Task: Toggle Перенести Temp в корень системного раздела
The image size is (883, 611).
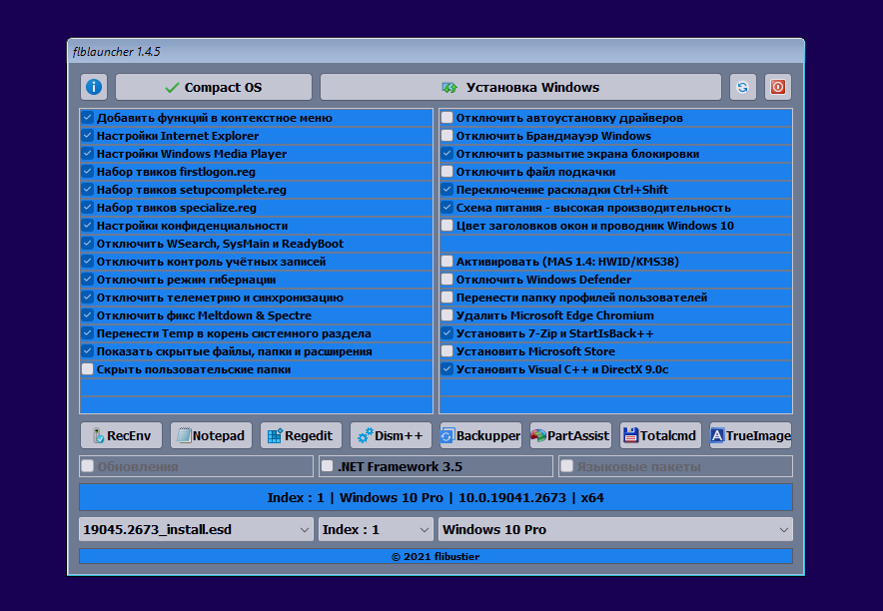Action: click(x=87, y=333)
